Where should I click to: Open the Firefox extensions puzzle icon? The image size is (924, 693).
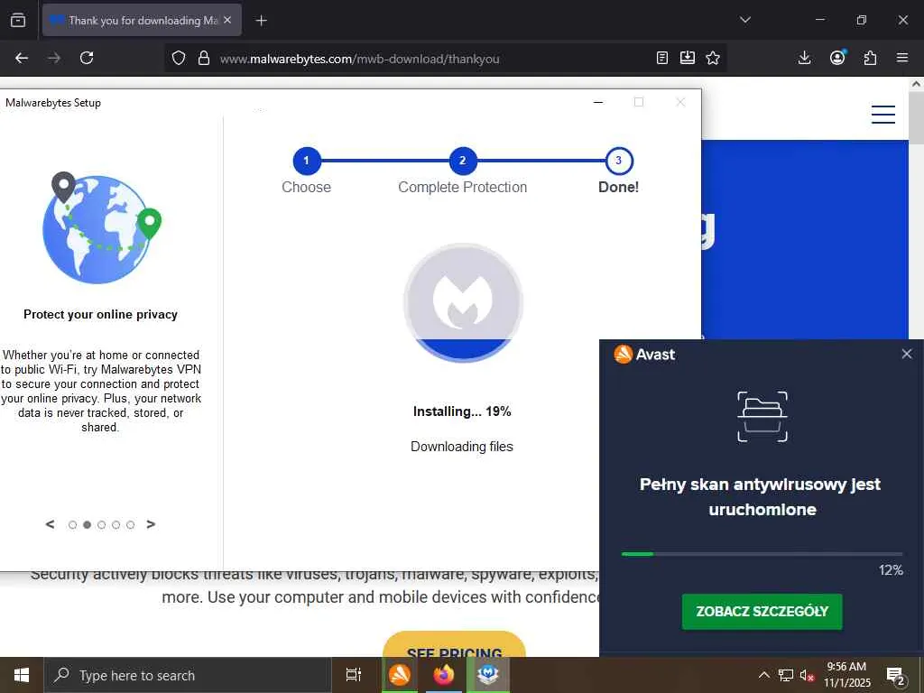pyautogui.click(x=871, y=58)
